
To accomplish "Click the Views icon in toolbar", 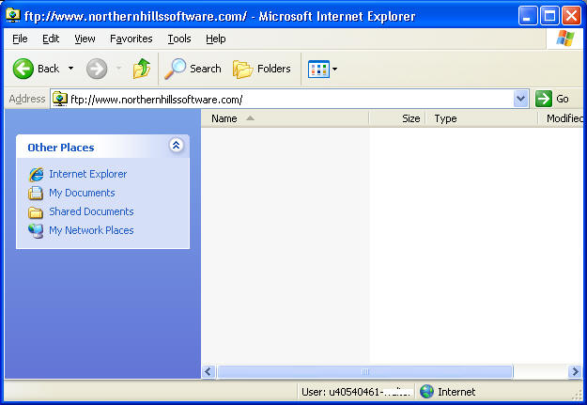I will coord(318,69).
